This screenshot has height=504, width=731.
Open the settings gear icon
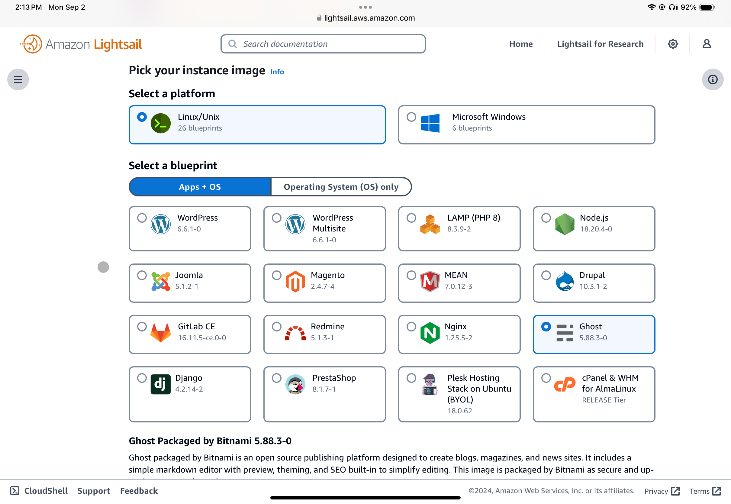point(673,44)
